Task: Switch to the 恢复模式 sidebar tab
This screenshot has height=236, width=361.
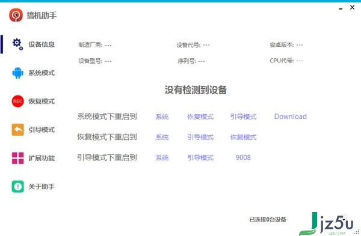Action: (42, 101)
